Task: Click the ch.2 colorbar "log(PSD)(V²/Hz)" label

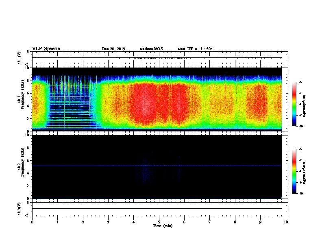Action: click(x=304, y=173)
